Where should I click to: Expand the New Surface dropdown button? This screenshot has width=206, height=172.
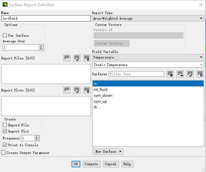(108, 151)
